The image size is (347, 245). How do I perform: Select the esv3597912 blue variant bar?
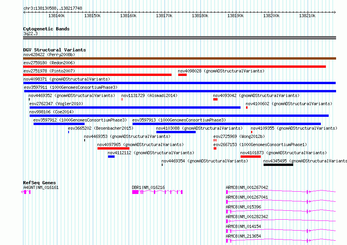pyautogui.click(x=59, y=124)
